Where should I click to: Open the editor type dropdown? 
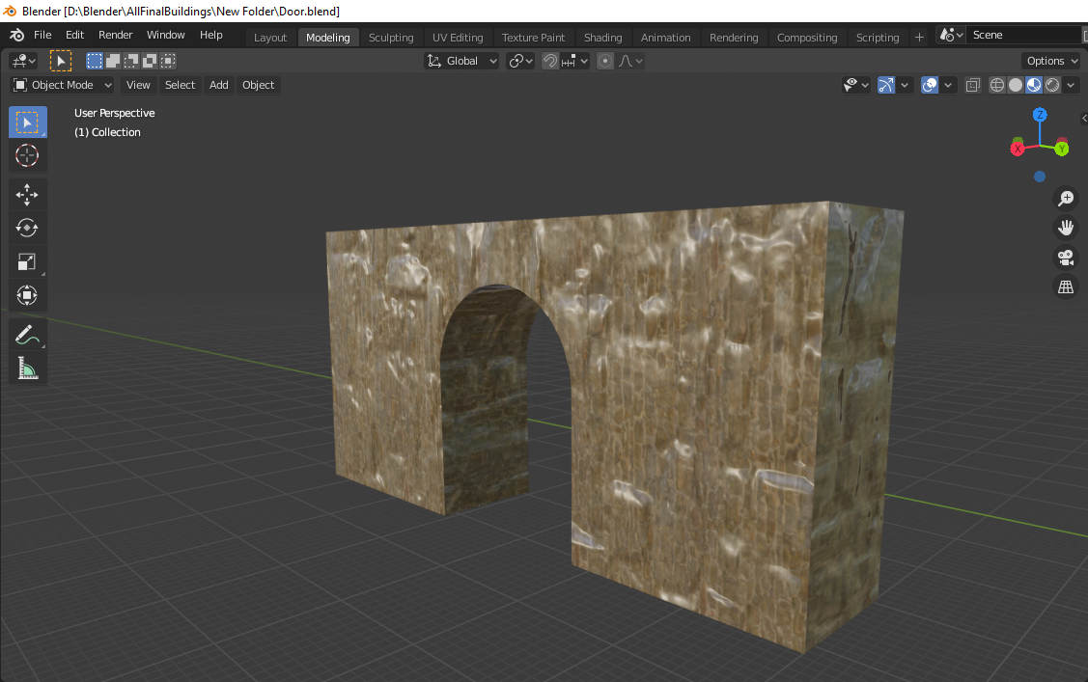(x=23, y=61)
